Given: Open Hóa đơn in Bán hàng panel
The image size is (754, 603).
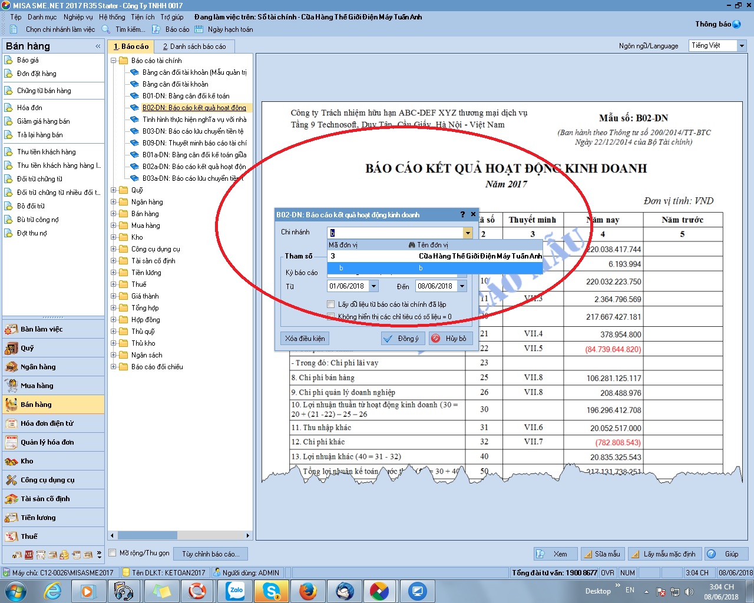Looking at the screenshot, I should coord(29,108).
